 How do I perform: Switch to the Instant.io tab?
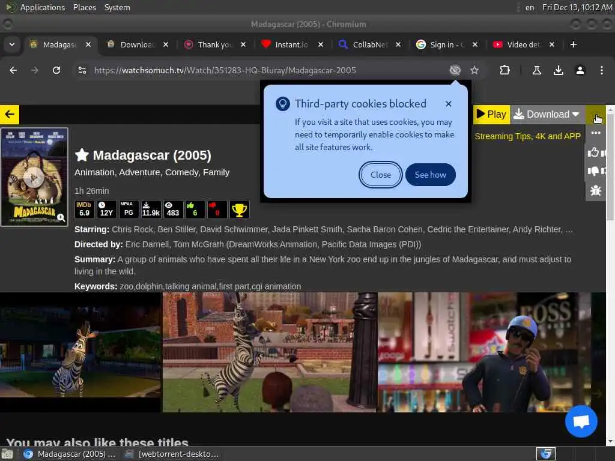(x=291, y=44)
